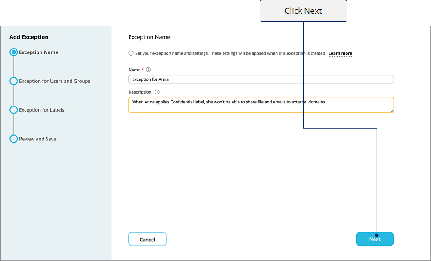This screenshot has width=431, height=261.
Task: Select the filled Exception Name step circle
Action: [x=13, y=52]
